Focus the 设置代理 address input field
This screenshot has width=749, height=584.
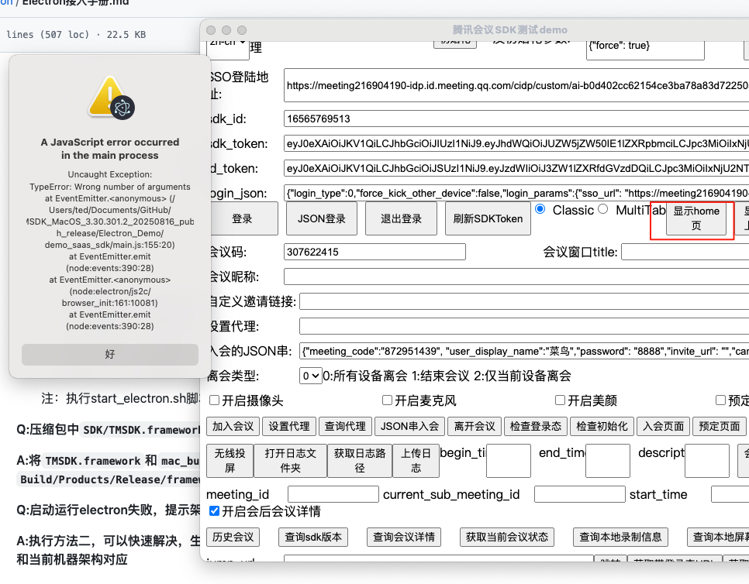point(524,326)
